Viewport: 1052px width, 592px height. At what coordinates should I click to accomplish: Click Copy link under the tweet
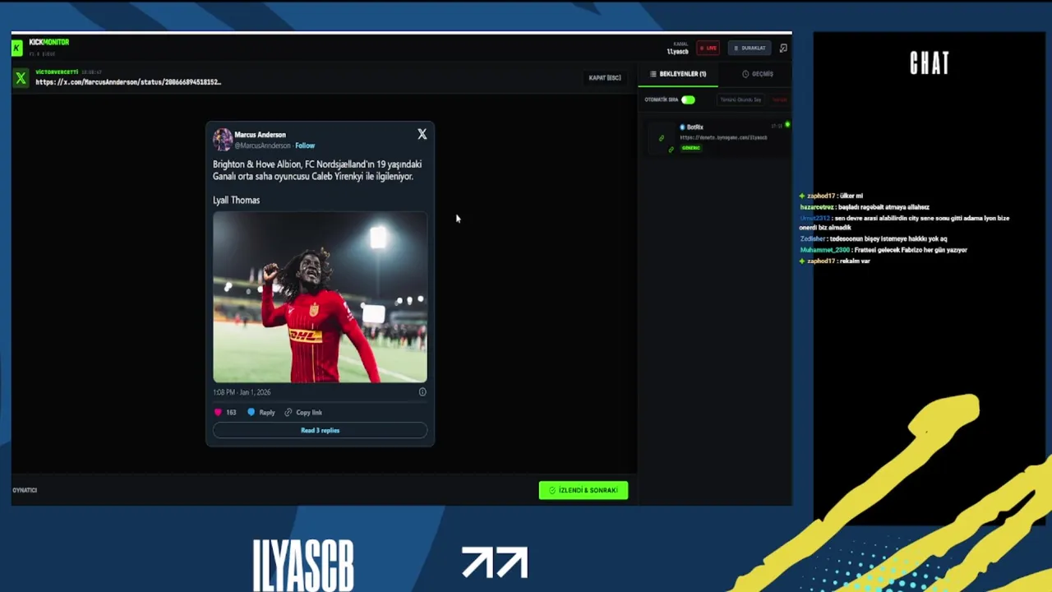click(x=309, y=413)
